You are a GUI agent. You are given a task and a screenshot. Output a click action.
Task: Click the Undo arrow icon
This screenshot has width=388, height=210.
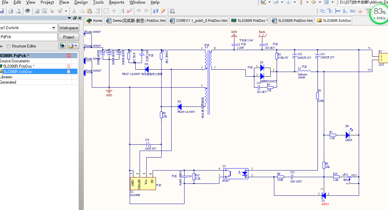[139, 11]
